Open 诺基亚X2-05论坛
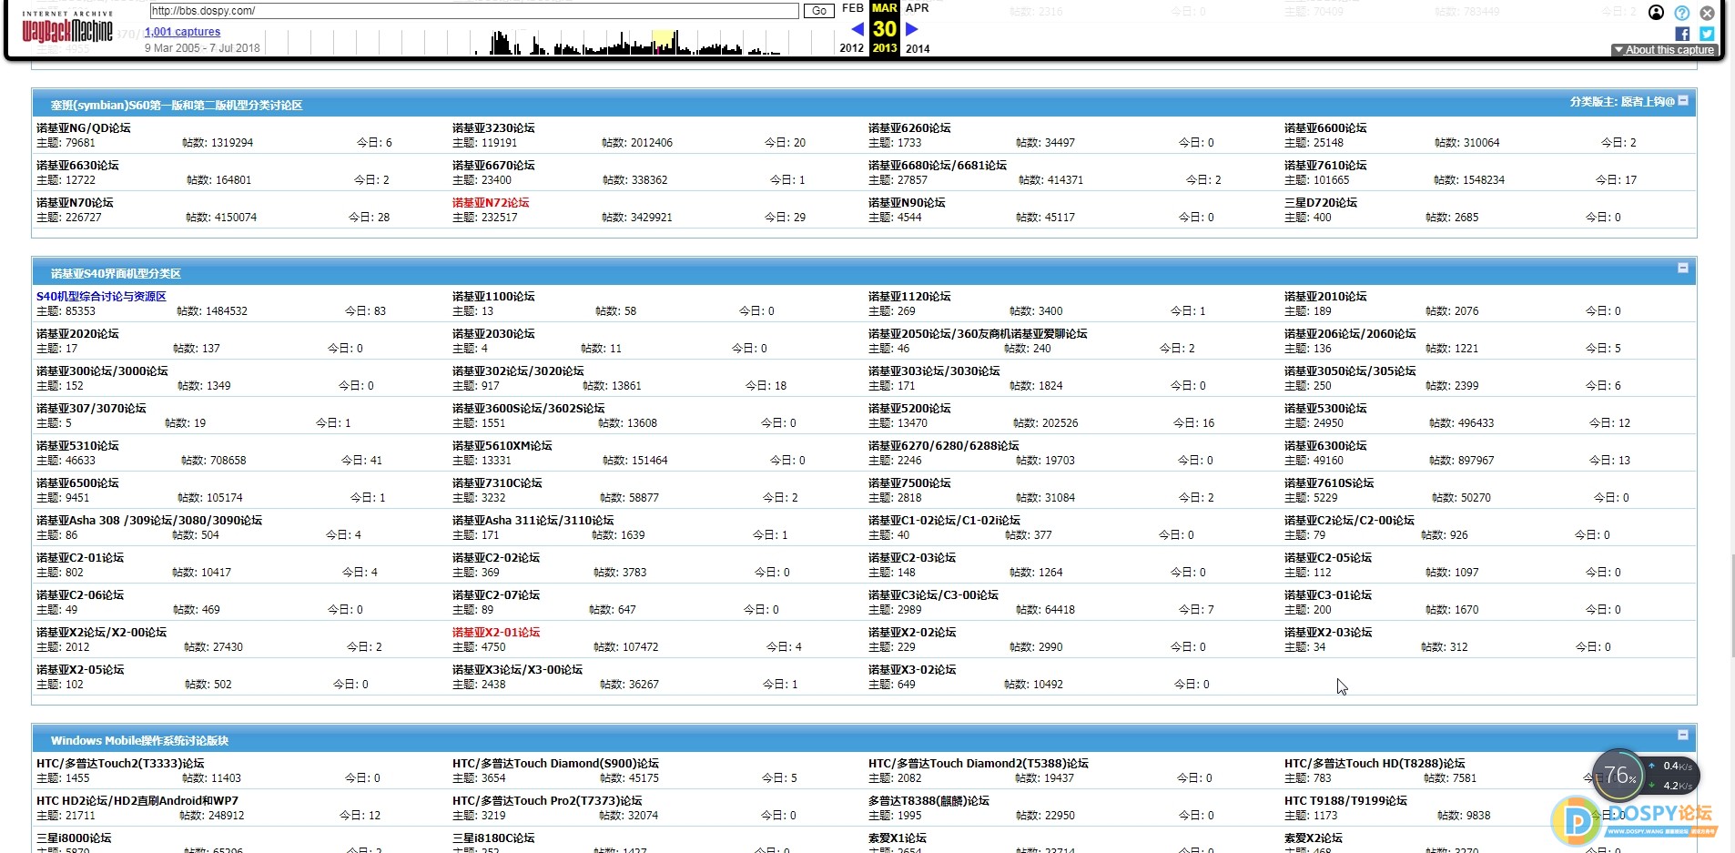 [x=80, y=670]
